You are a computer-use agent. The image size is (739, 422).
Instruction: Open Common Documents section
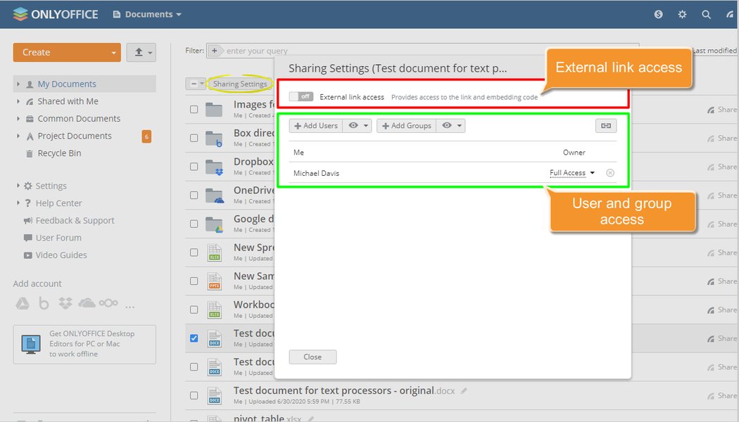click(x=79, y=119)
